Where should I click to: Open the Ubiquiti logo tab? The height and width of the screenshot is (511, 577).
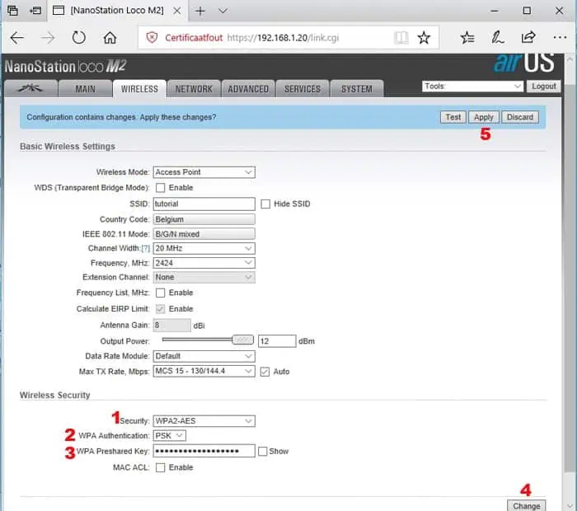31,89
